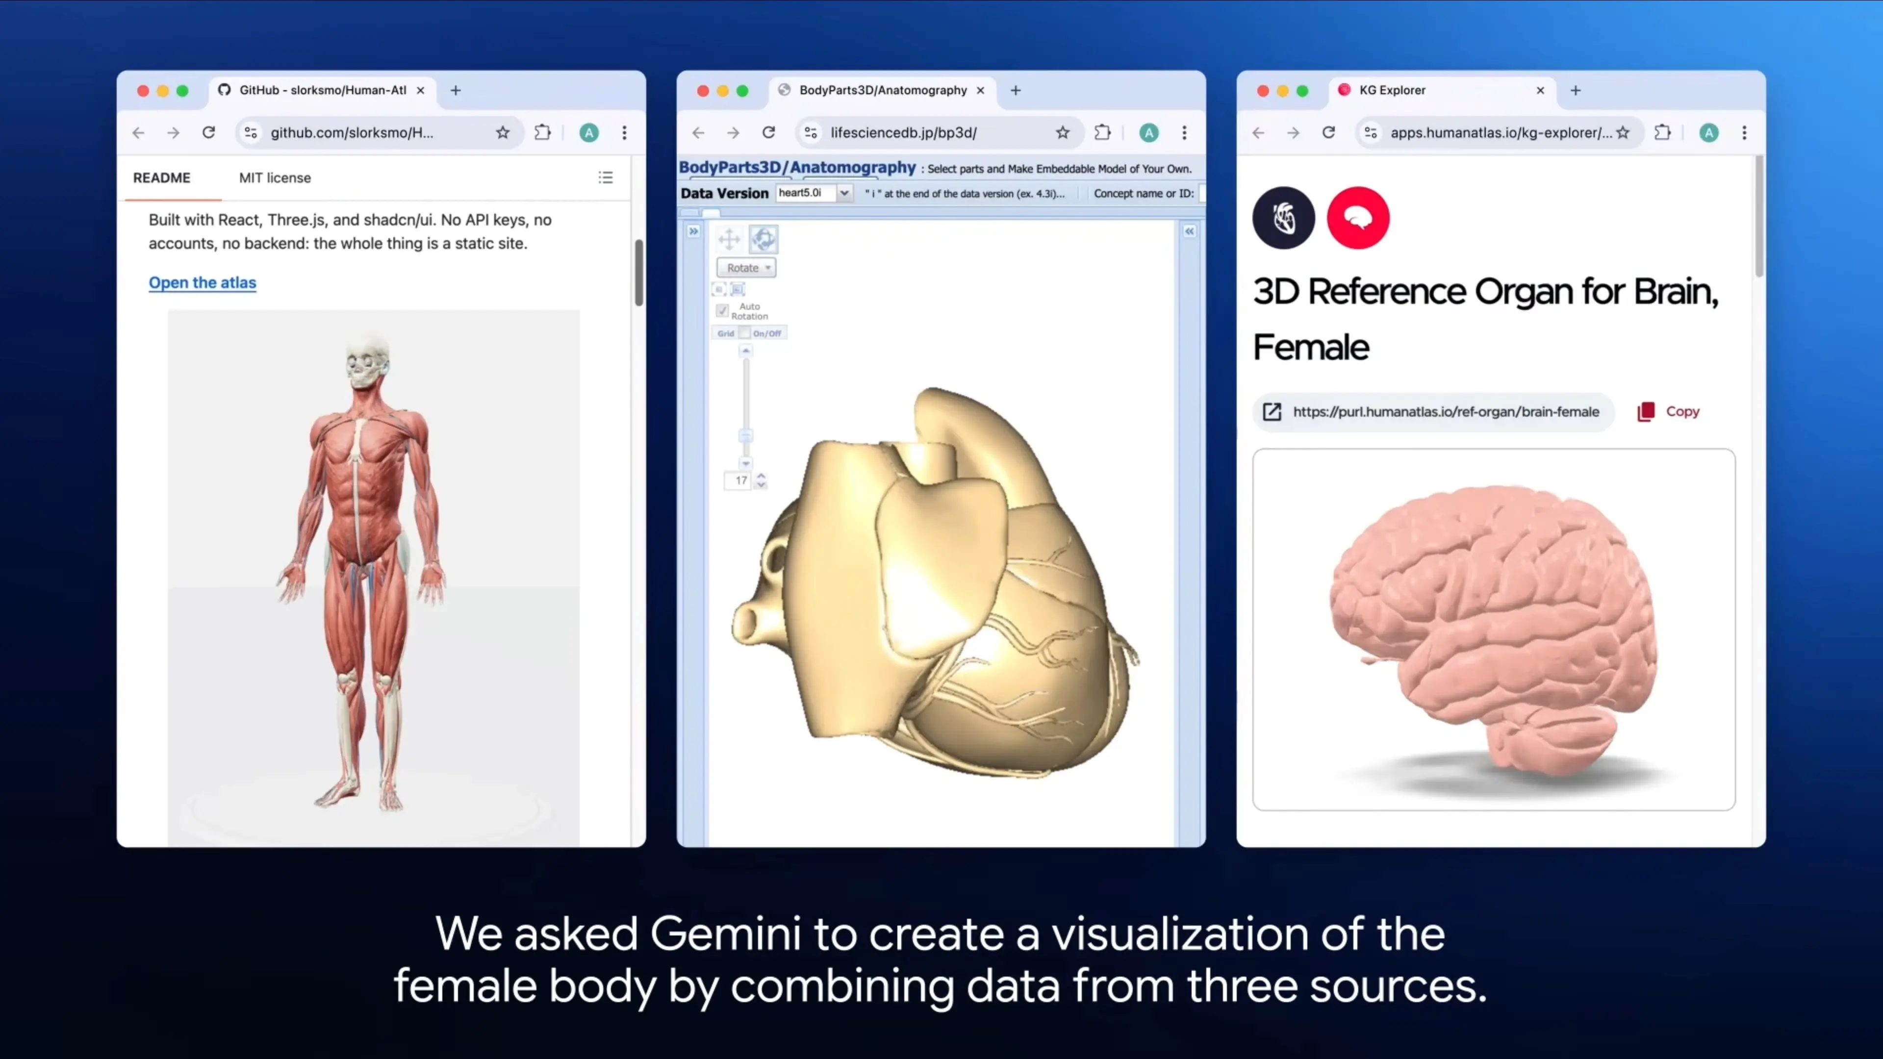Open a new tab in the GitHub window
The height and width of the screenshot is (1059, 1883).
click(456, 90)
